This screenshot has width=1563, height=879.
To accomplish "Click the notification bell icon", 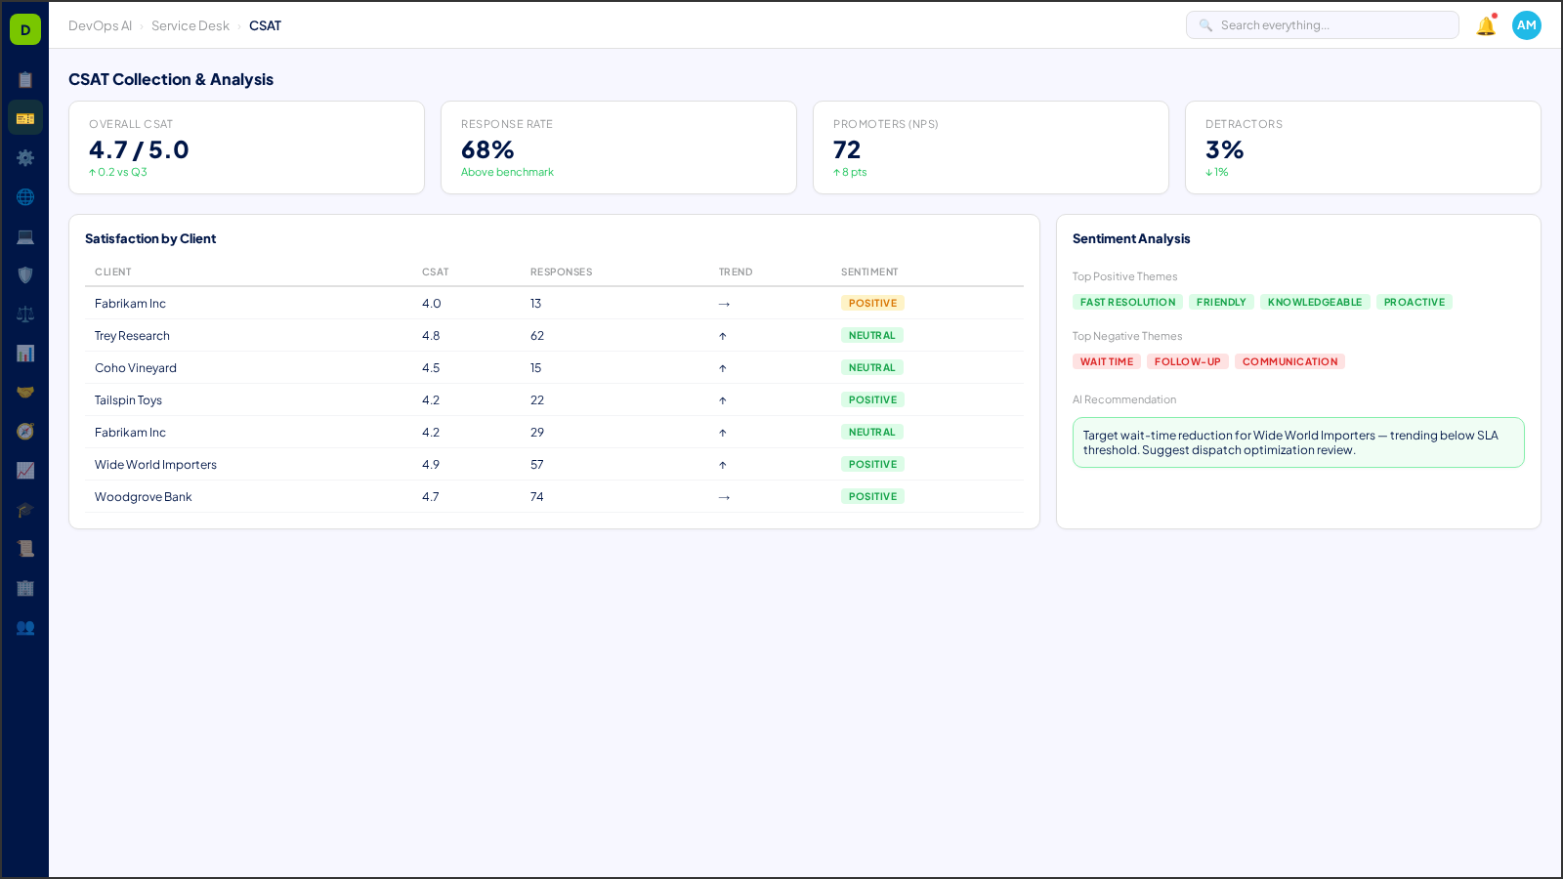I will coord(1484,26).
